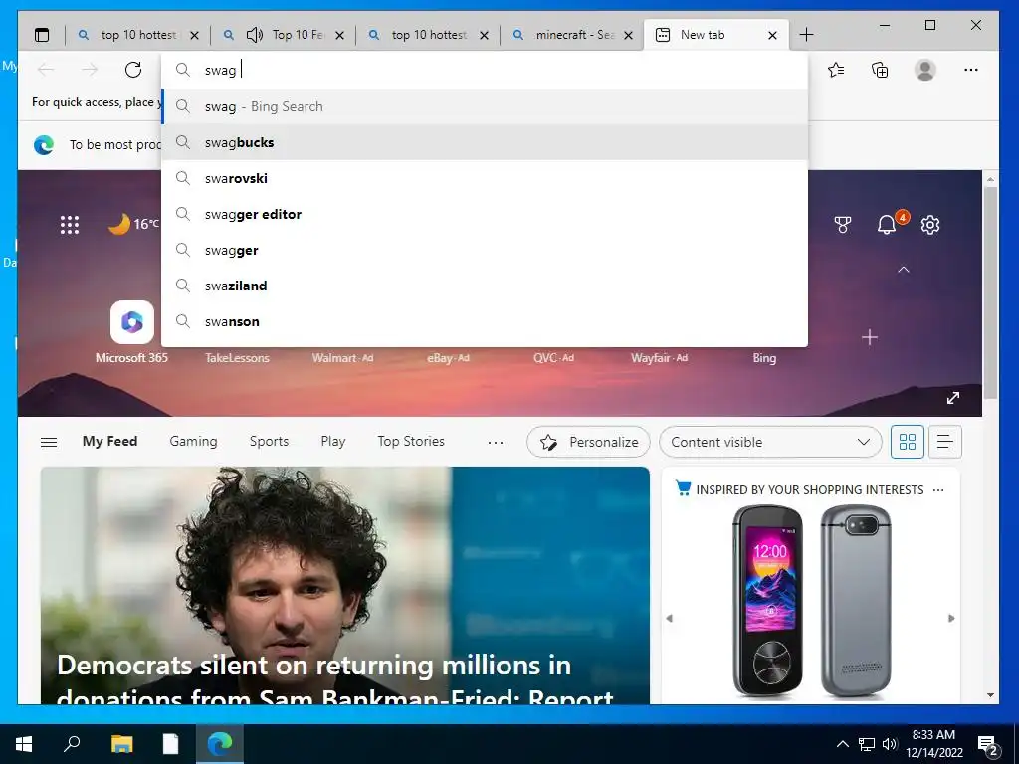
Task: Open the translator device product image
Action: (x=812, y=601)
